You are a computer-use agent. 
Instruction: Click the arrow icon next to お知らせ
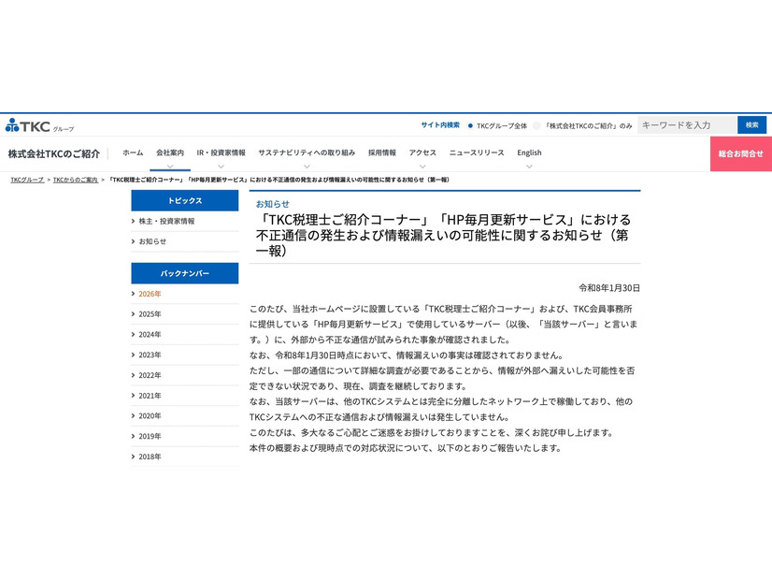click(x=132, y=241)
